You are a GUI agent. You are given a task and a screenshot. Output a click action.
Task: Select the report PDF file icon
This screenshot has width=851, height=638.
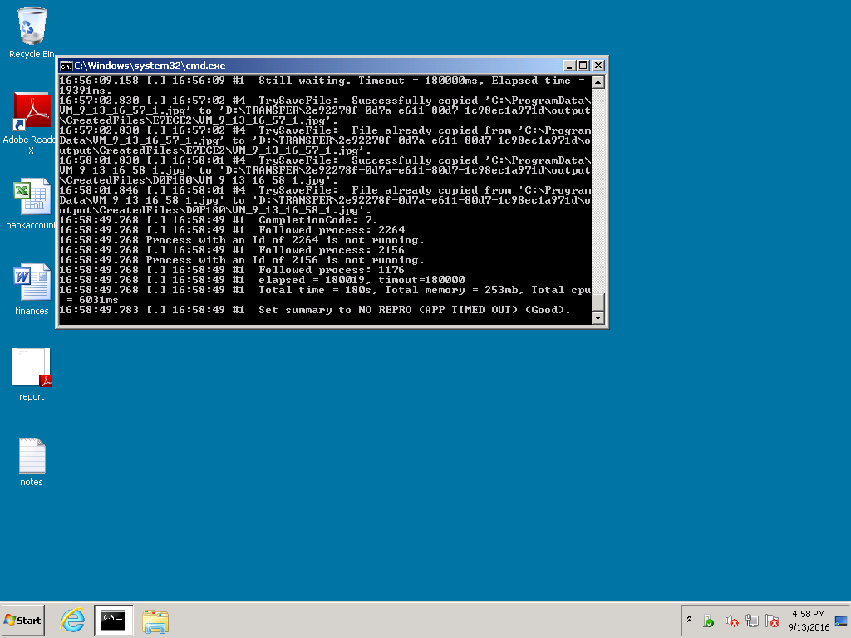[32, 369]
